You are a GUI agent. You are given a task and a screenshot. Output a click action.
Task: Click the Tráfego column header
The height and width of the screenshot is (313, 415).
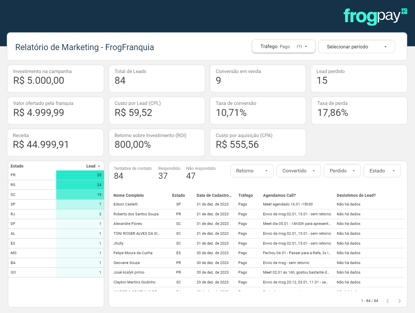pos(246,195)
